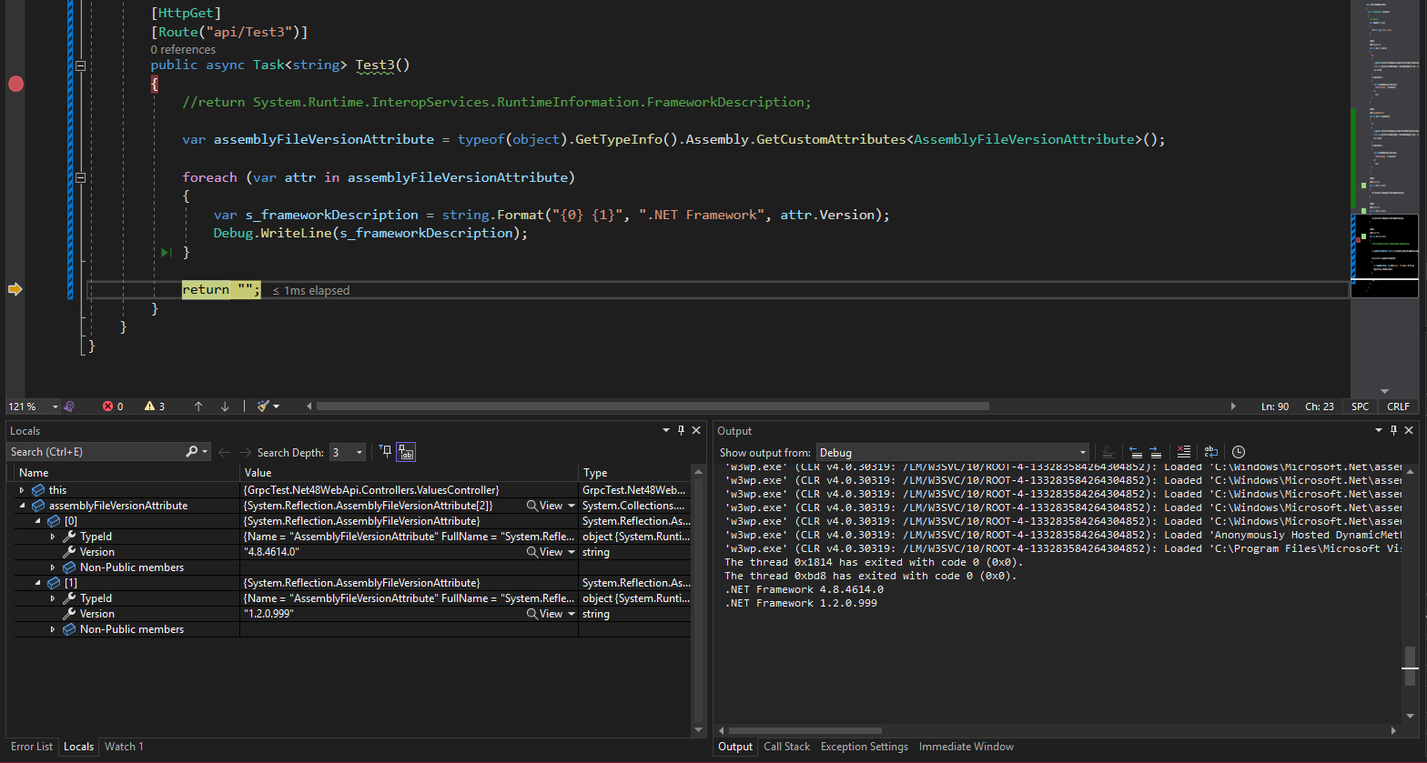The width and height of the screenshot is (1427, 763).
Task: Navigate to next issue down arrow
Action: 225,407
